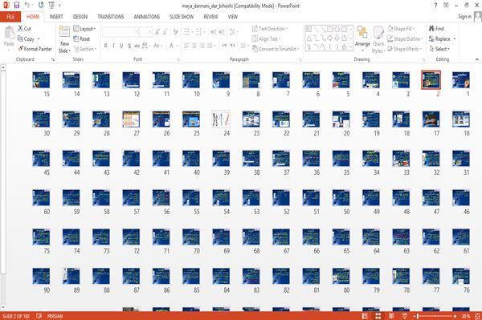Click the Slide Sorter view icon
The width and height of the screenshot is (482, 320).
point(378,316)
